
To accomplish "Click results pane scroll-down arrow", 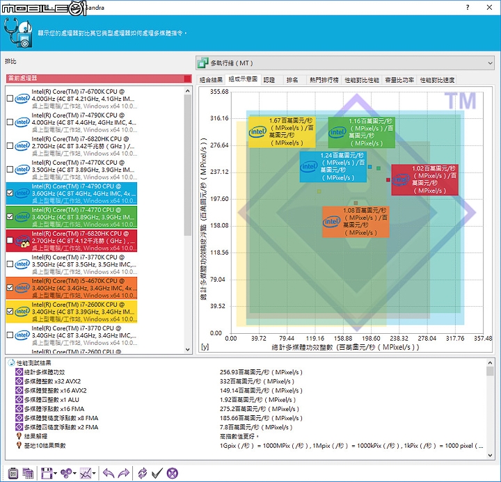I will [x=490, y=455].
